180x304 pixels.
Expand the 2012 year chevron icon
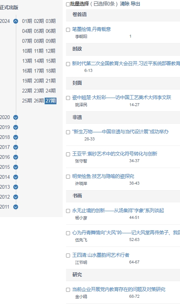(16, 197)
